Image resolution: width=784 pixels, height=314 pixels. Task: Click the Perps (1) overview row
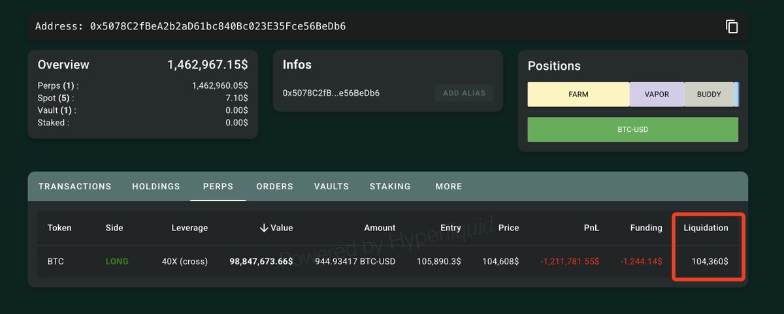[x=142, y=86]
